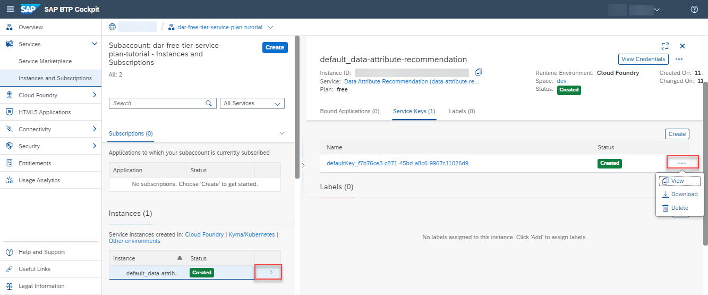Image resolution: width=708 pixels, height=295 pixels.
Task: Click into the Search input field
Action: point(157,104)
